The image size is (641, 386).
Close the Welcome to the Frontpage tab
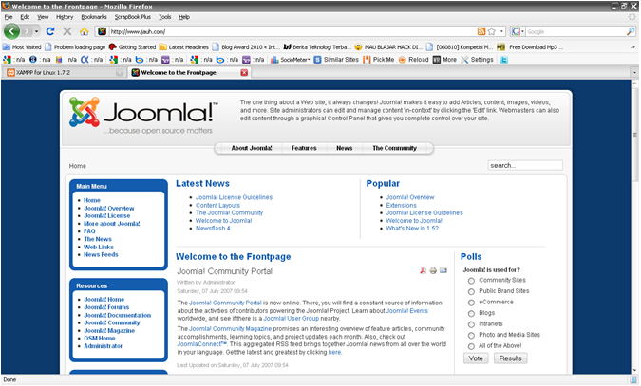point(244,73)
